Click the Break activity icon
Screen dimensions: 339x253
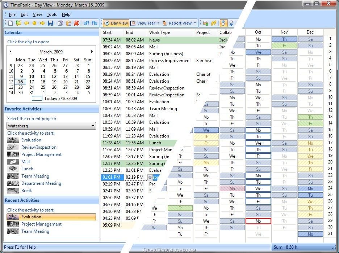tap(13, 191)
